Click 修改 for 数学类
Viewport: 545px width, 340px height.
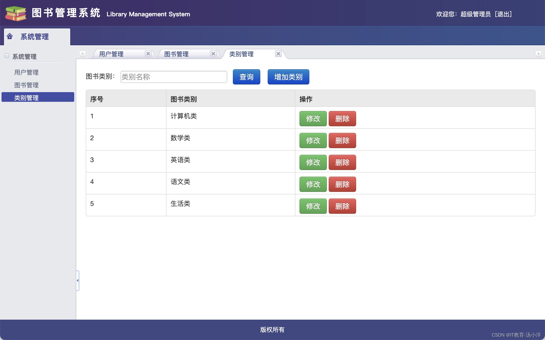(x=313, y=140)
